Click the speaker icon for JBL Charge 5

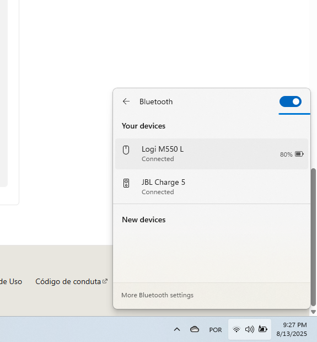point(126,183)
